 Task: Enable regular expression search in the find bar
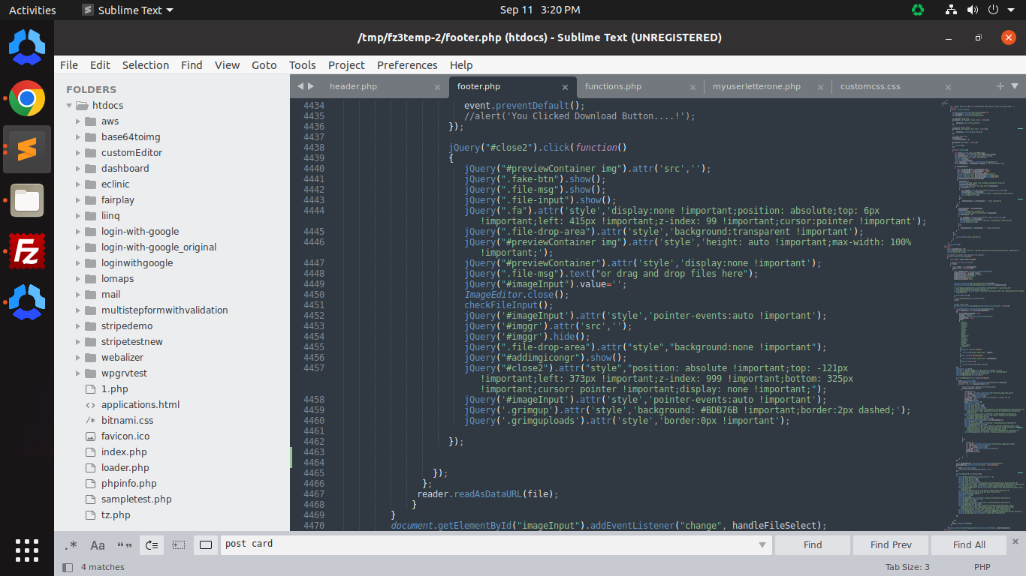click(x=71, y=545)
